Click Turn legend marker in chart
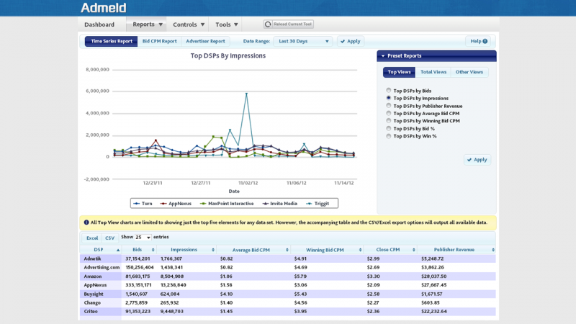Screen dimensions: 576x324 [x=137, y=204]
